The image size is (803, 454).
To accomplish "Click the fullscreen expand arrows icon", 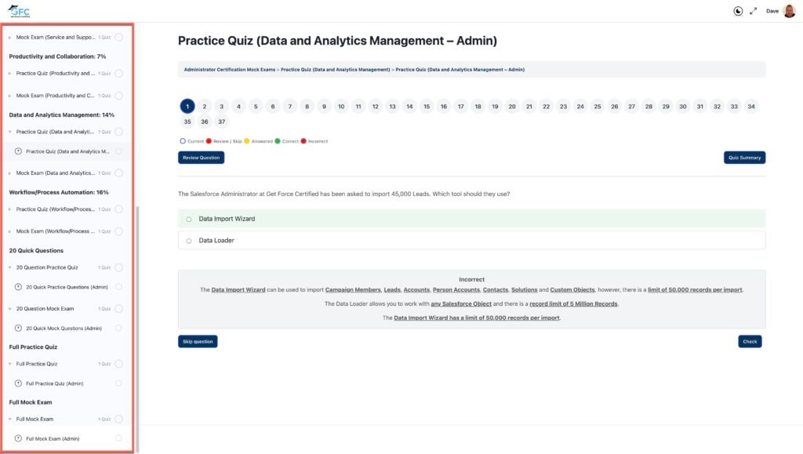I will pyautogui.click(x=754, y=11).
